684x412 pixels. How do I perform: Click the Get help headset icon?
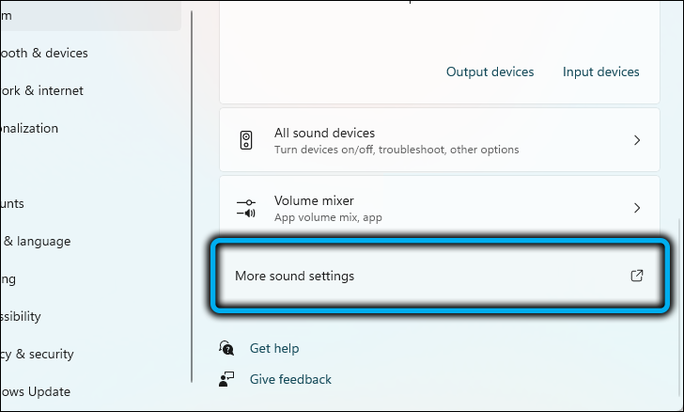226,348
